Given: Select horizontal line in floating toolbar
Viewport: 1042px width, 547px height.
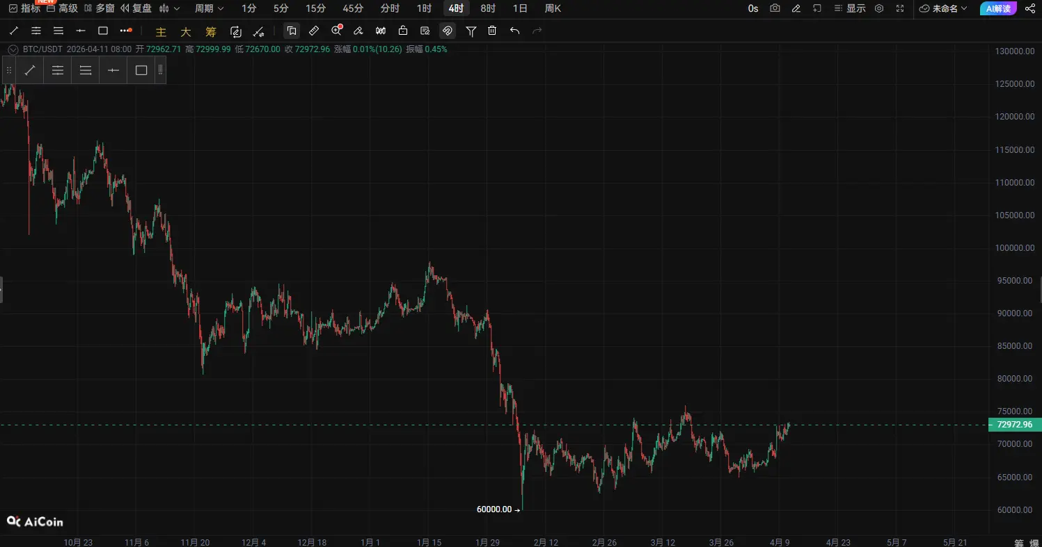Looking at the screenshot, I should tap(113, 70).
